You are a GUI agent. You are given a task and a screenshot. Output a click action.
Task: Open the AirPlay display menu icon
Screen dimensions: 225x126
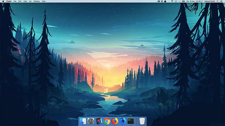point(176,1)
